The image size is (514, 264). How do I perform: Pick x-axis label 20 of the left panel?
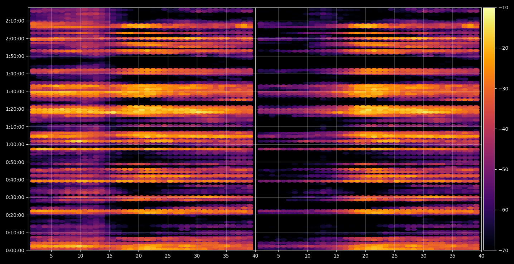click(139, 256)
